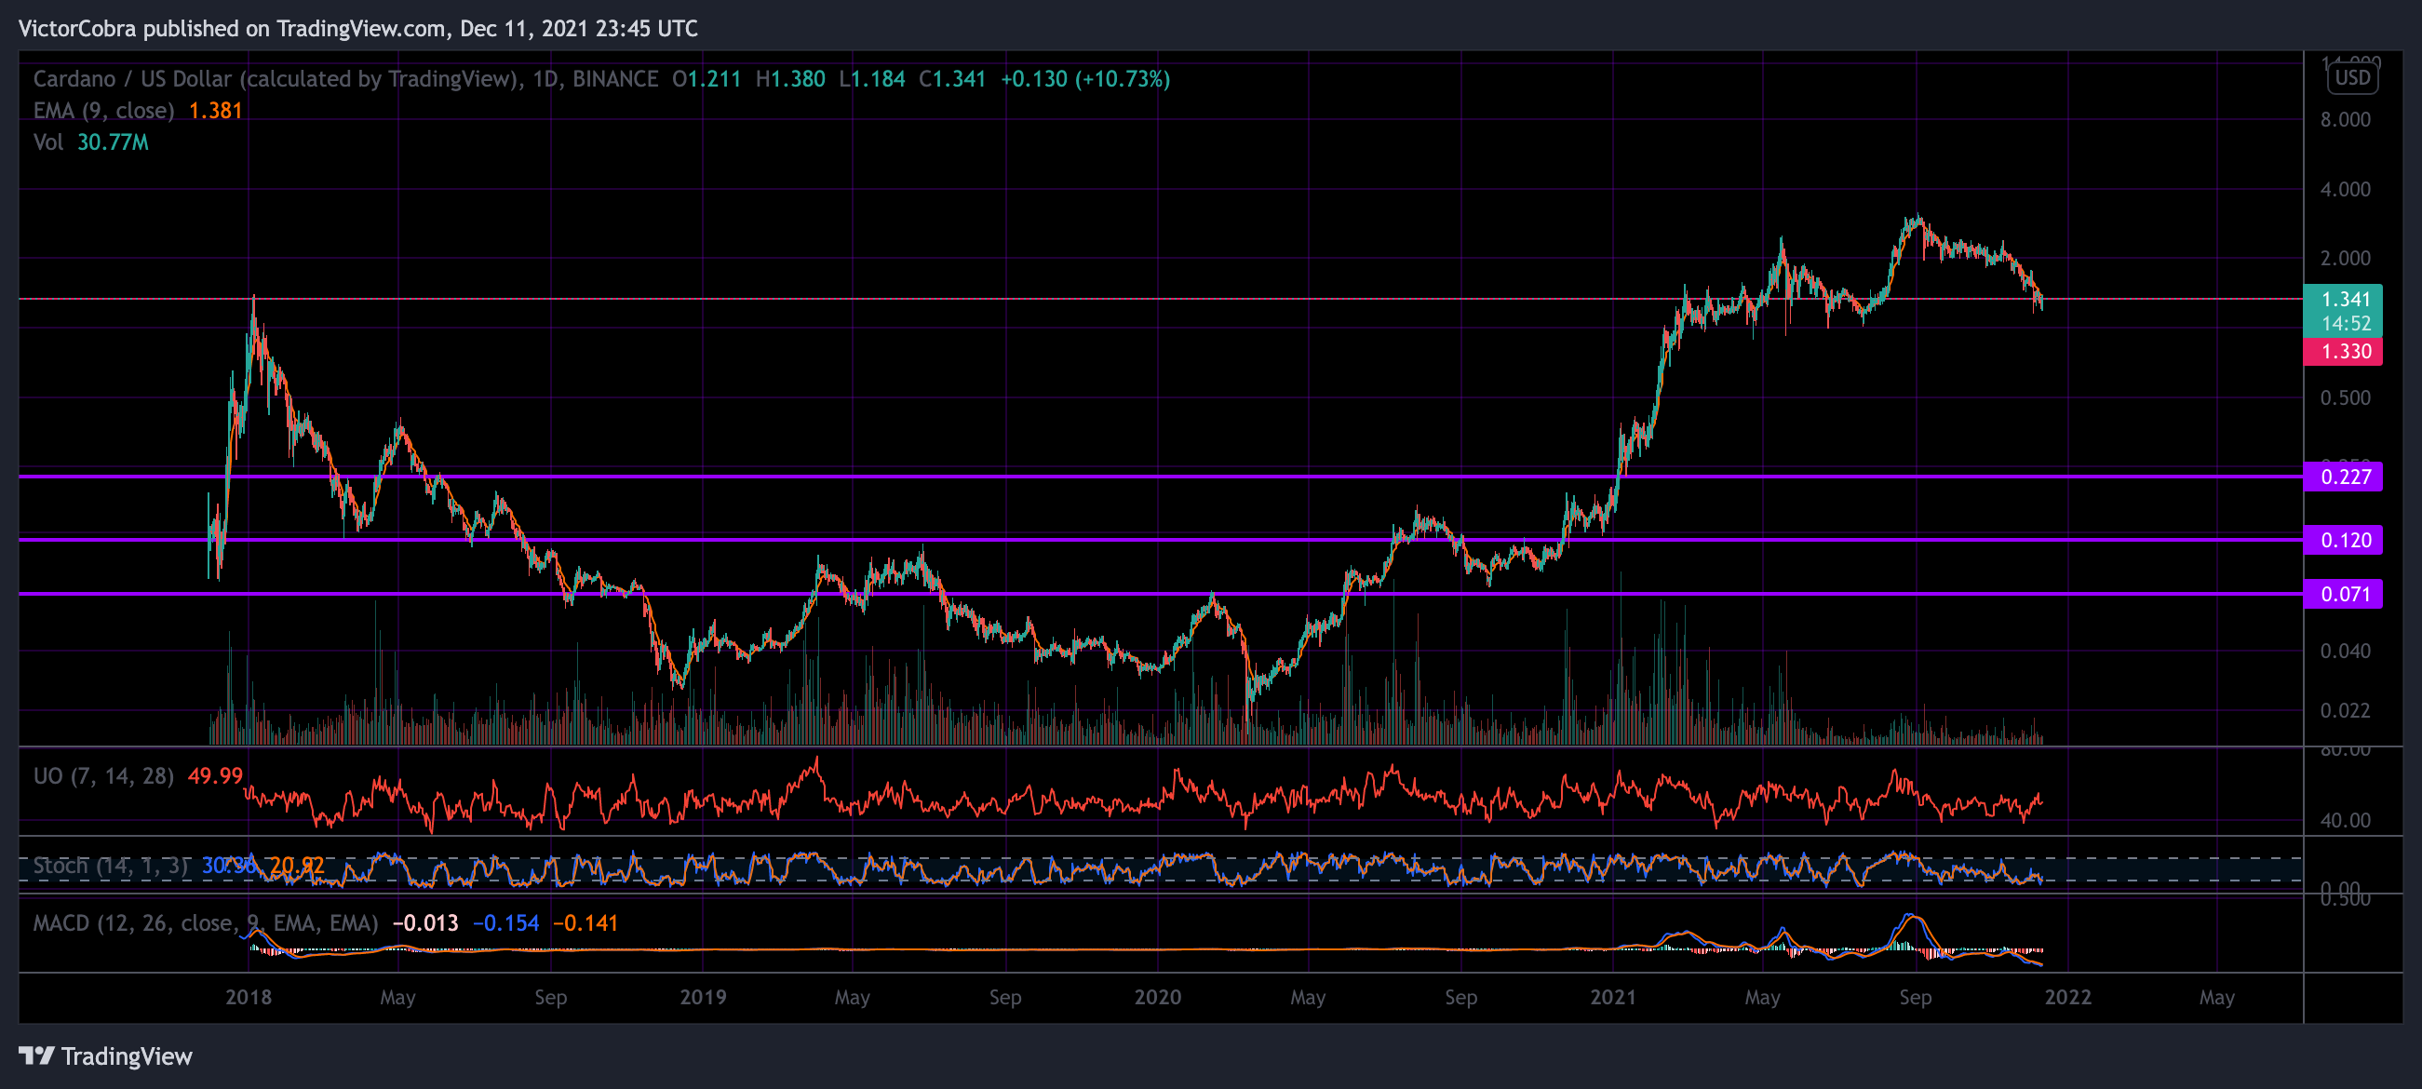Screen dimensions: 2422x1089
Task: Click the 0.500 price axis label
Action: click(x=2345, y=397)
